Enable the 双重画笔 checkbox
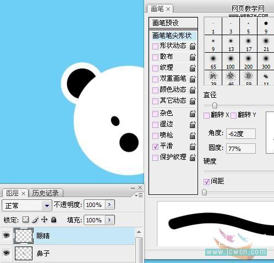Image resolution: width=274 pixels, height=263 pixels. (x=155, y=79)
